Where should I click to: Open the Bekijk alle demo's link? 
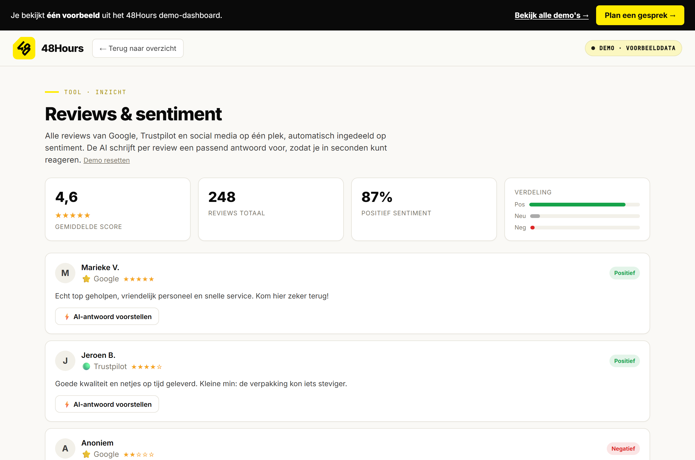(x=551, y=15)
